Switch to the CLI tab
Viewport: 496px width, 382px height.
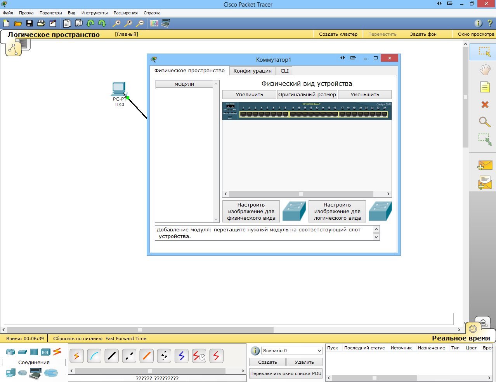[284, 71]
